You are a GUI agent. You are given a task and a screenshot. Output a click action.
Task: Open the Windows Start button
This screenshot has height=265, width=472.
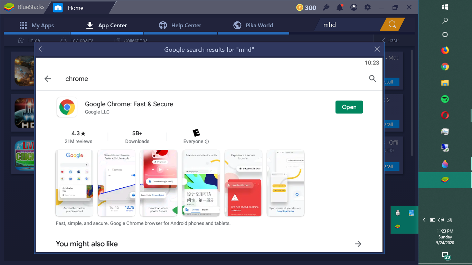[x=445, y=7]
